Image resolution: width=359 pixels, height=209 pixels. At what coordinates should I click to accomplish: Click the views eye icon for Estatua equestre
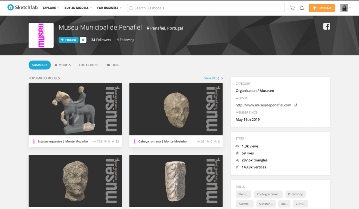pos(94,141)
